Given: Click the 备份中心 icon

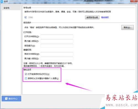Looking at the screenshot, I should coord(6,99).
